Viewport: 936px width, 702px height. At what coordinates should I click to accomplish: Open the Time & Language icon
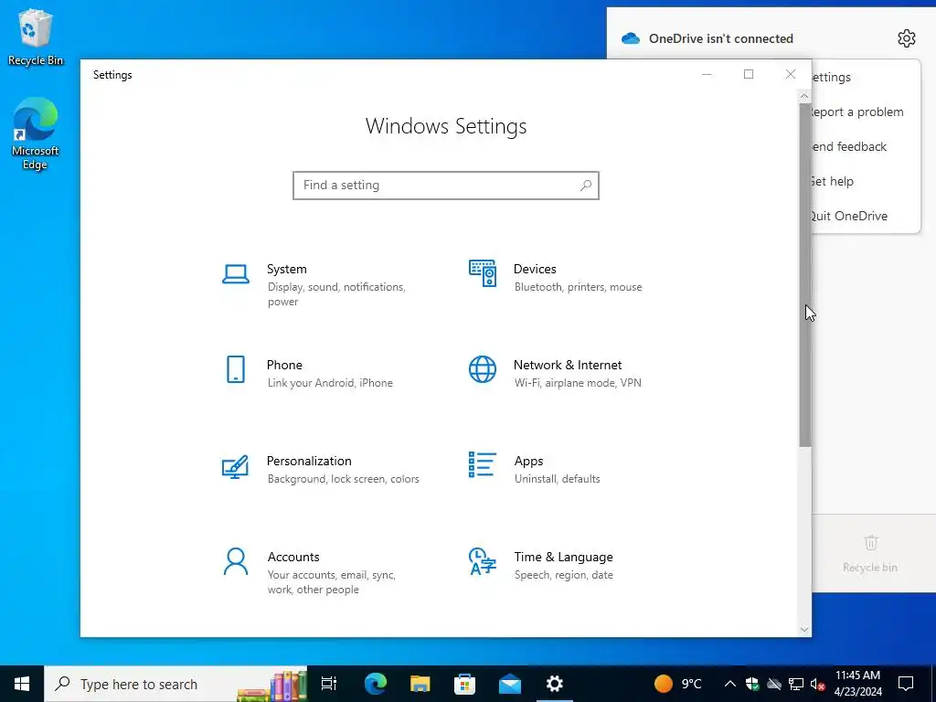(483, 562)
